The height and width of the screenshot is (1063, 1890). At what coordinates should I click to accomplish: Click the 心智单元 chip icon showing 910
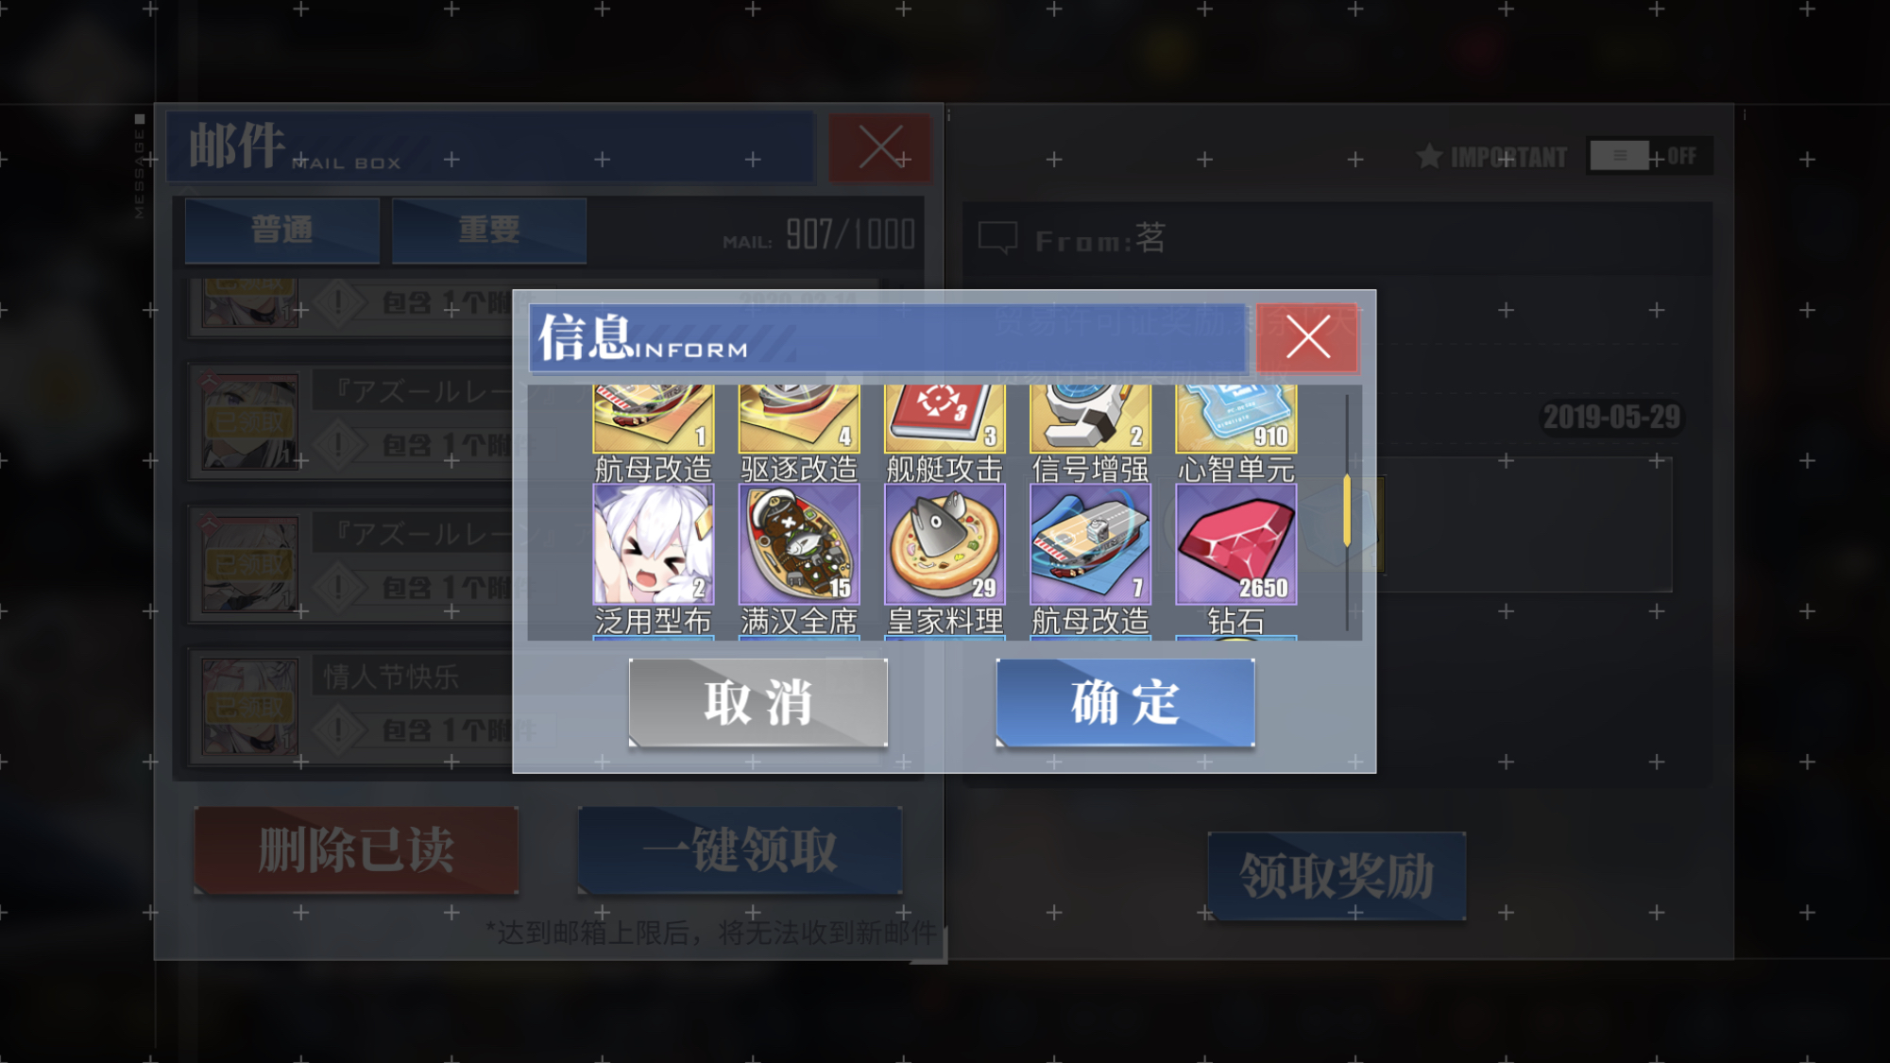tap(1235, 419)
